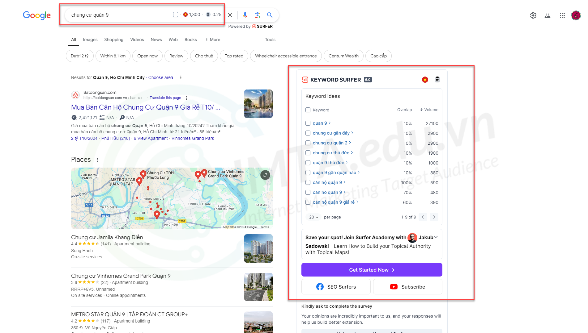Open three-dot menu beside Translate this page

coord(186,98)
